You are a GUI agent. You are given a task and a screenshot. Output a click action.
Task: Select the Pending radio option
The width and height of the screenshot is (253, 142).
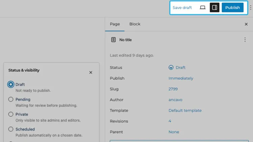coord(11,99)
